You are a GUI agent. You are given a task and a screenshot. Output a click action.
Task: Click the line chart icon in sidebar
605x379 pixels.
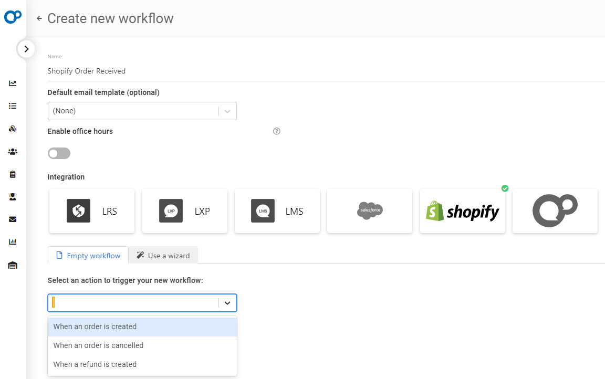click(13, 83)
